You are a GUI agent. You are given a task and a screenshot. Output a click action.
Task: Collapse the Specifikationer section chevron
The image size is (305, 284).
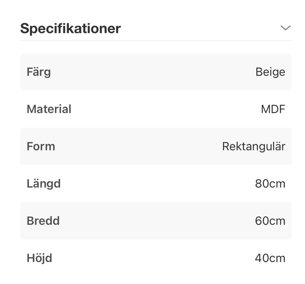click(x=285, y=28)
